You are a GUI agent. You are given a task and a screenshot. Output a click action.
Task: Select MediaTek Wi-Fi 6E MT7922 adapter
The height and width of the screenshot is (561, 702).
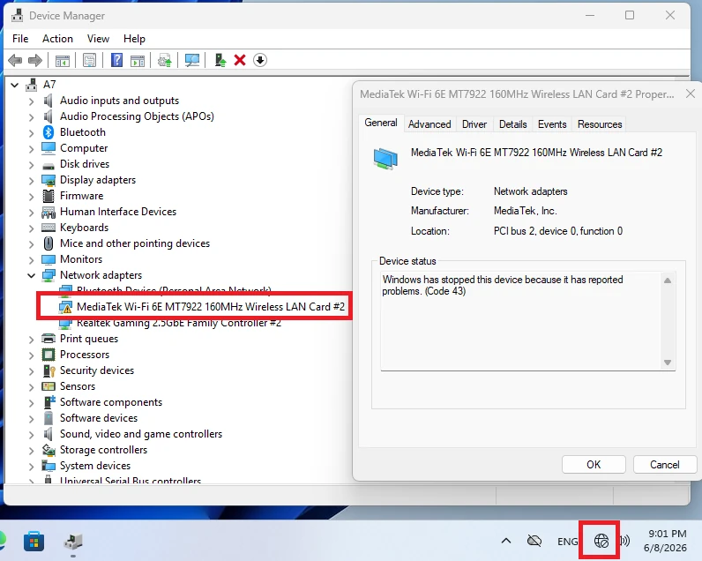pyautogui.click(x=211, y=307)
